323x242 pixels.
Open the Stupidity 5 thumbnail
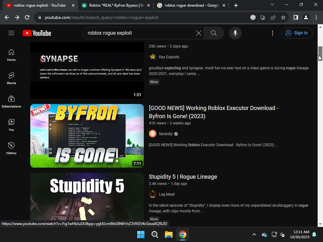(x=87, y=197)
